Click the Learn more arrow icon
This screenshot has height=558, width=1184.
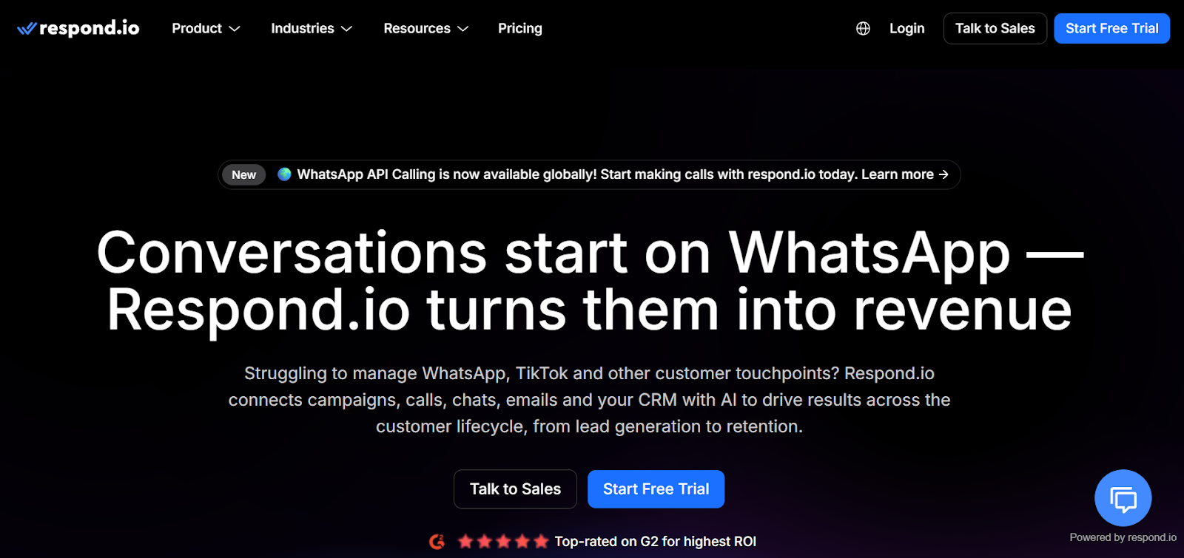pos(943,174)
